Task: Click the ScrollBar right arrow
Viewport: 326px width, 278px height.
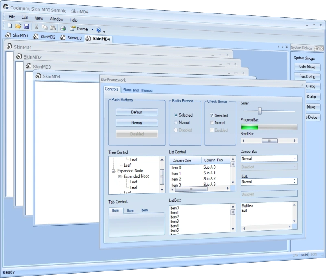Action: point(295,141)
